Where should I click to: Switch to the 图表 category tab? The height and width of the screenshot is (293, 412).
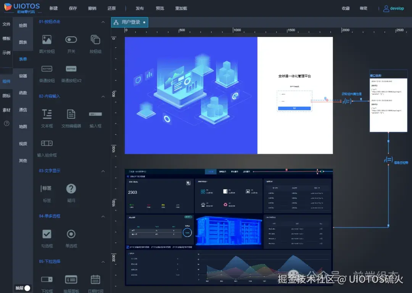(23, 42)
